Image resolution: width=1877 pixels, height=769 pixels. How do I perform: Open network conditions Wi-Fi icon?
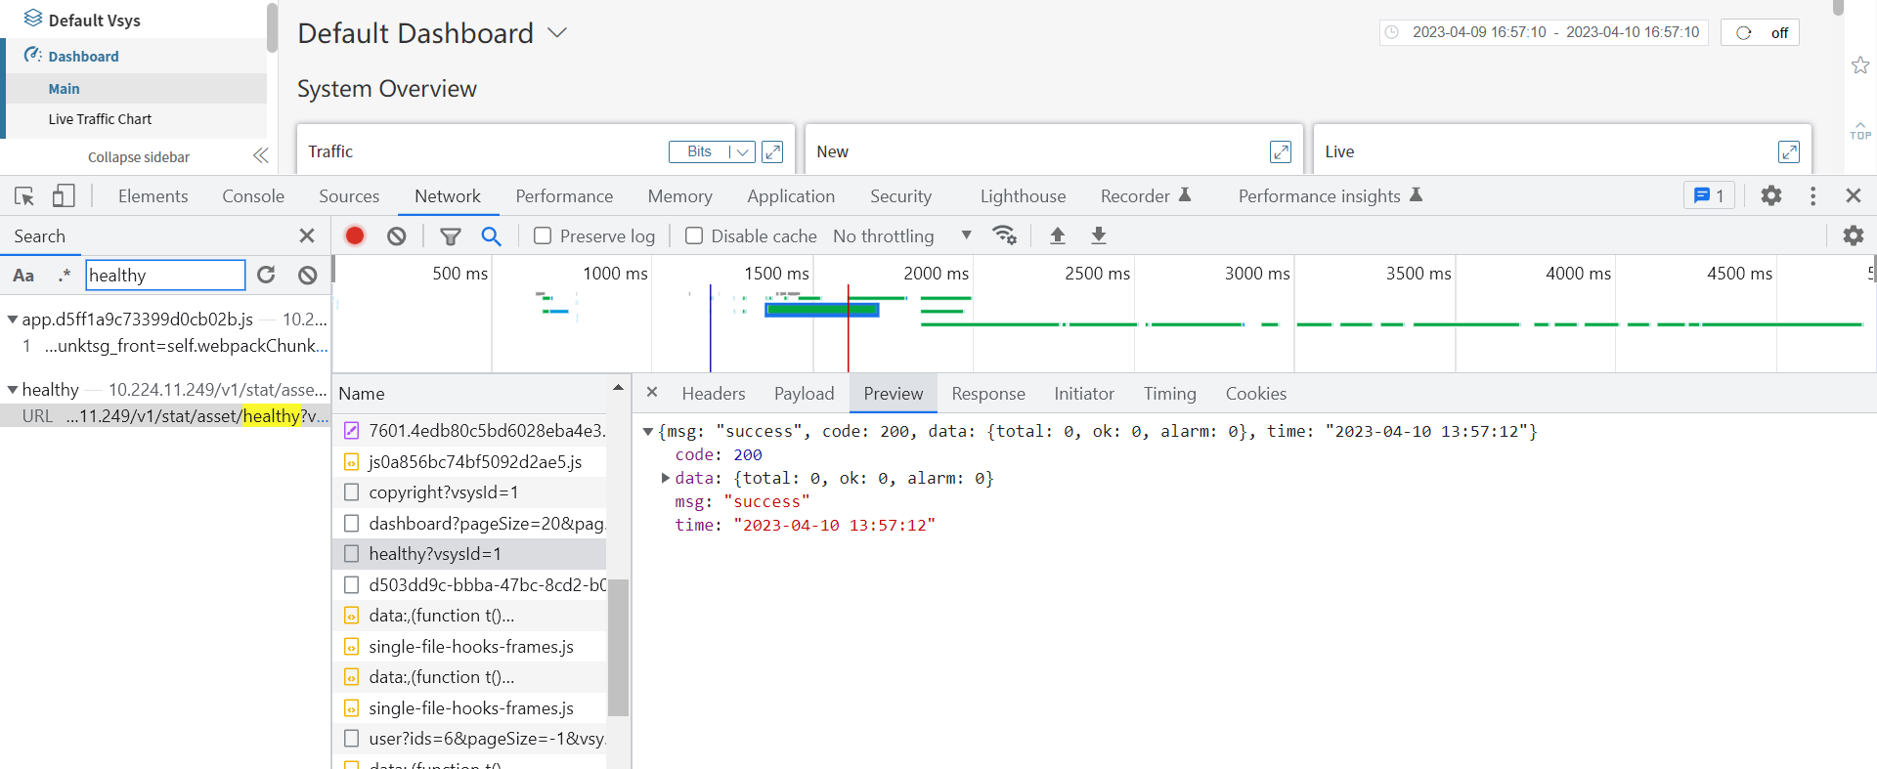tap(1004, 235)
